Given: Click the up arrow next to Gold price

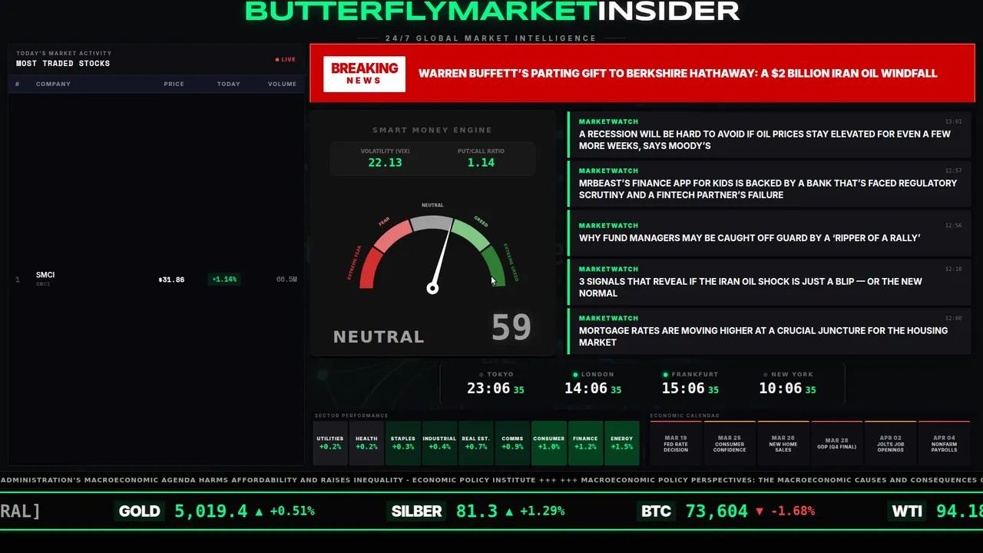Looking at the screenshot, I should pos(259,512).
